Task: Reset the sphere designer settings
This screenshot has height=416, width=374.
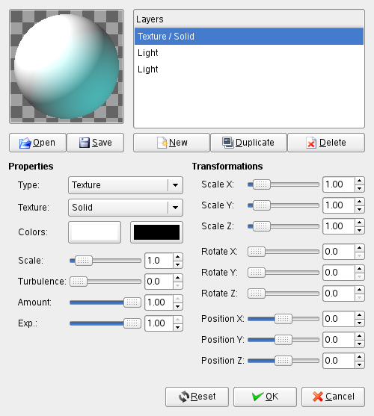Action: [197, 397]
